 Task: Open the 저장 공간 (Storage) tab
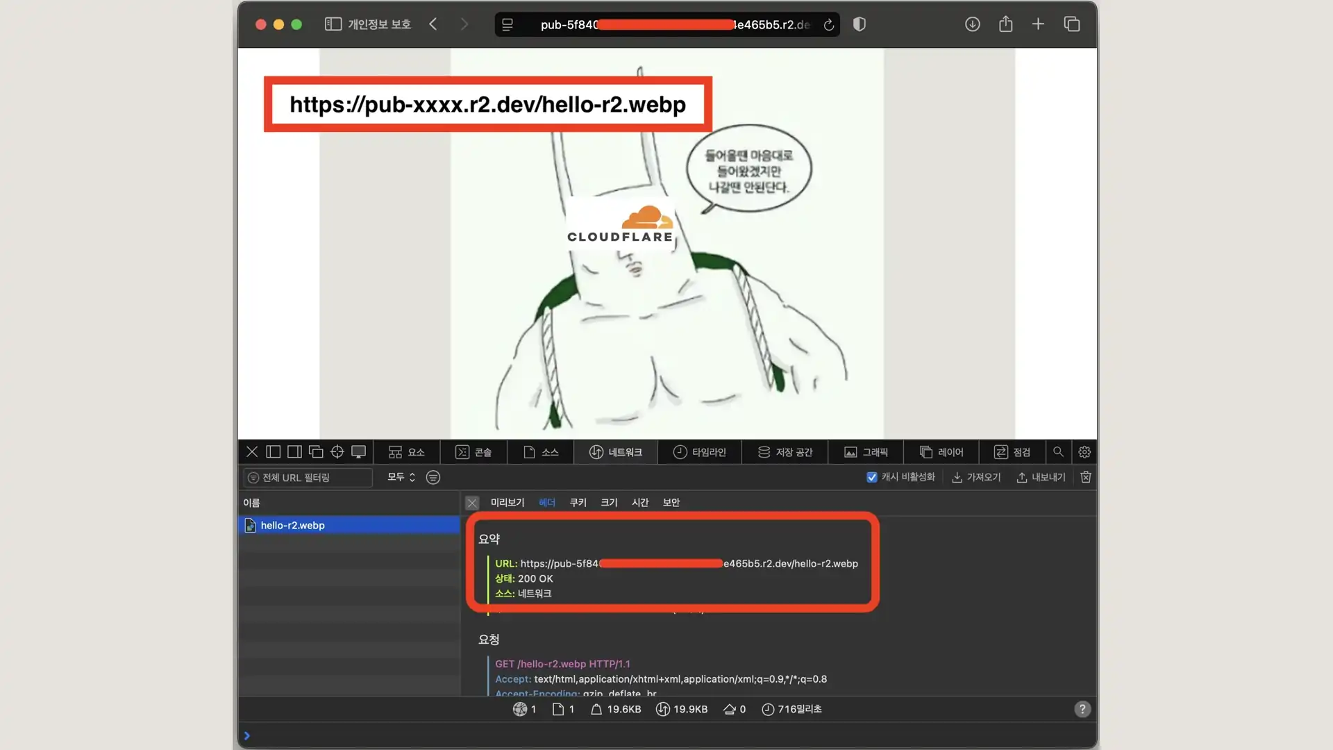point(785,452)
